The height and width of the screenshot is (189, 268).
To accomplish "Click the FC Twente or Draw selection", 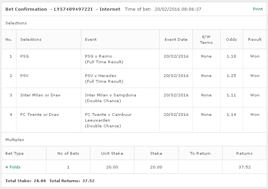I will click(39, 114).
